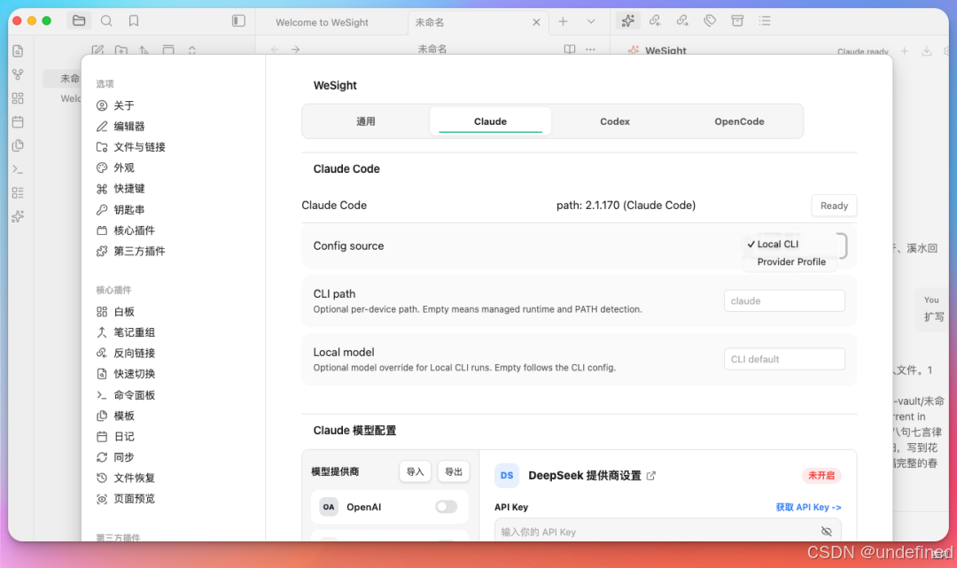Click the API Key input field
This screenshot has height=568, width=957.
pyautogui.click(x=668, y=532)
